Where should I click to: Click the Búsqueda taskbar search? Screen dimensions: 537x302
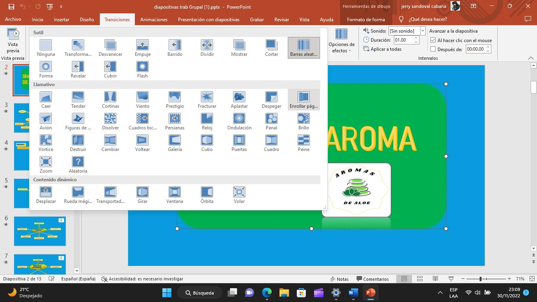tap(200, 293)
